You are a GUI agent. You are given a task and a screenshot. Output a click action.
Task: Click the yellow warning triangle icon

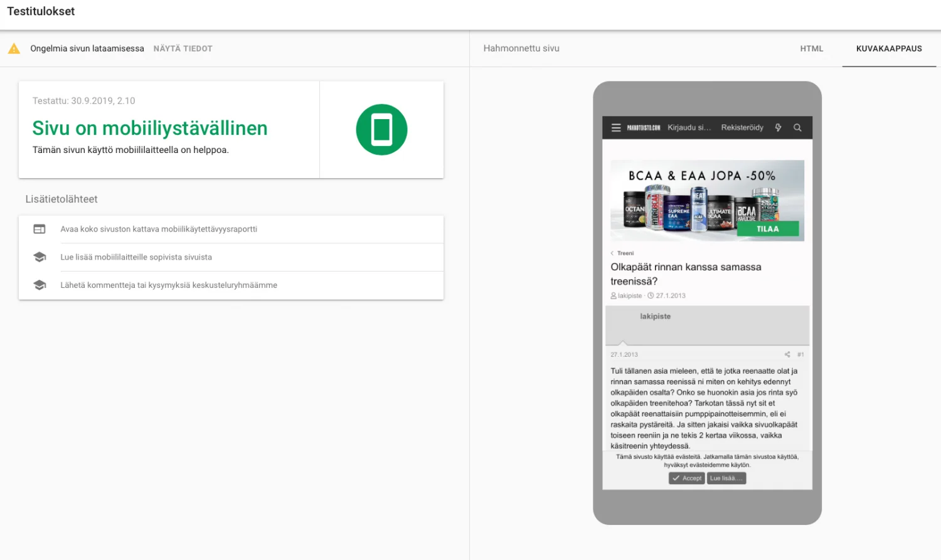pos(14,48)
